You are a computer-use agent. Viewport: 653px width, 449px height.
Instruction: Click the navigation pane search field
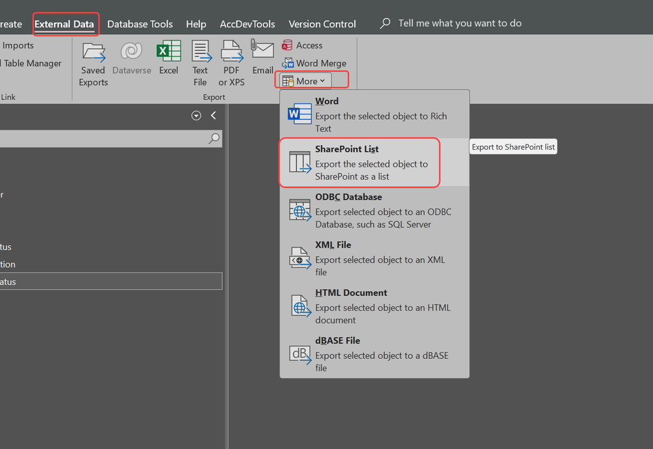tap(110, 139)
